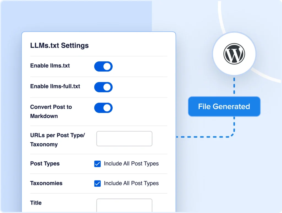Click the WordPress logo icon
The image size is (282, 213).
[x=234, y=54]
